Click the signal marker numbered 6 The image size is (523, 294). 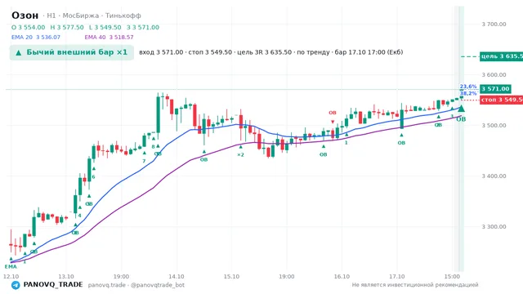(x=93, y=176)
